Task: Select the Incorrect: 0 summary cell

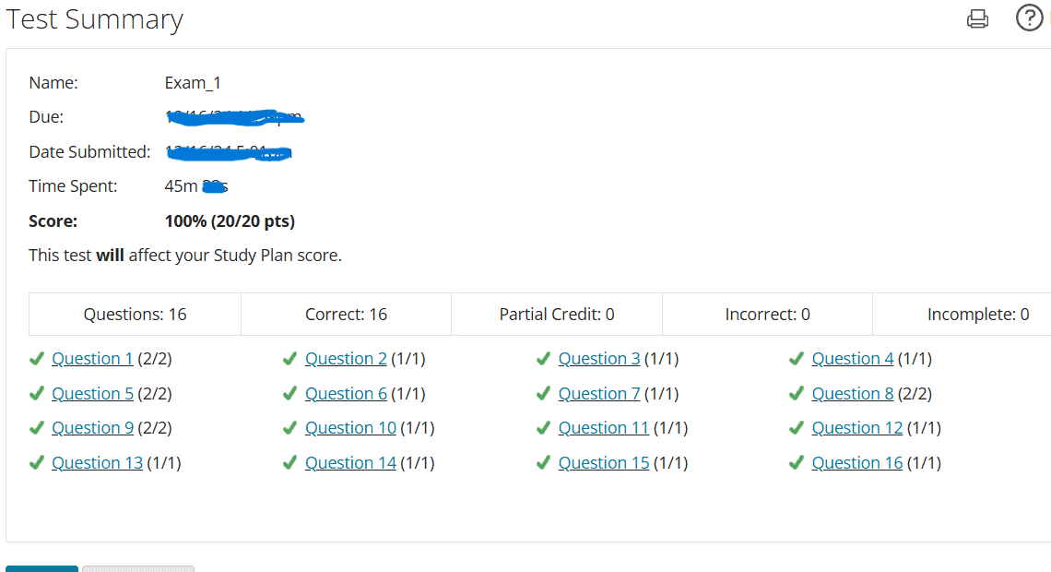Action: 767,314
